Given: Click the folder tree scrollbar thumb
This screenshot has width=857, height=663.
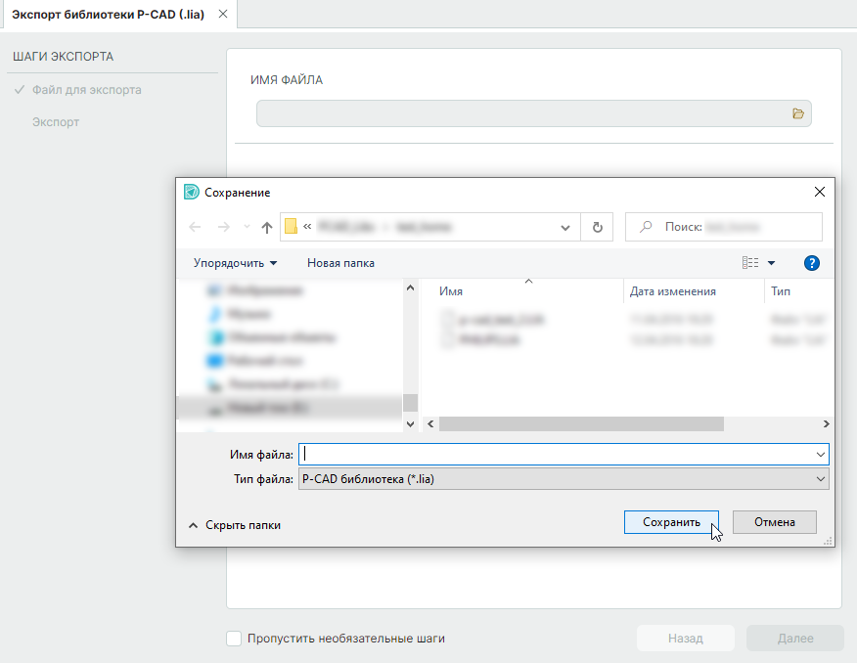Looking at the screenshot, I should click(411, 403).
